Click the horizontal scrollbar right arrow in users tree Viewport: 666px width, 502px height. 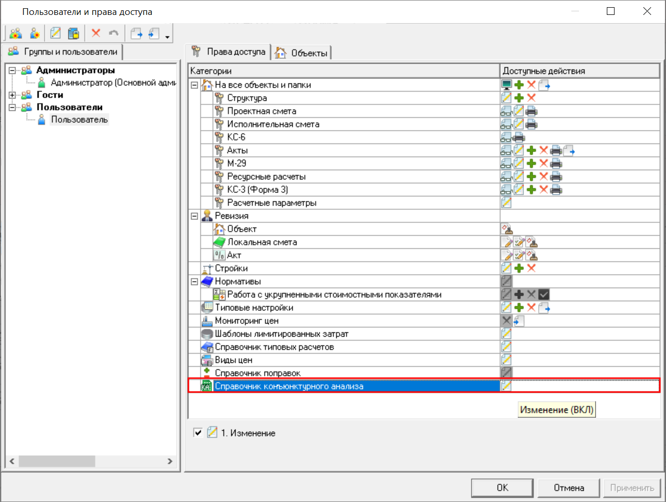(x=170, y=461)
